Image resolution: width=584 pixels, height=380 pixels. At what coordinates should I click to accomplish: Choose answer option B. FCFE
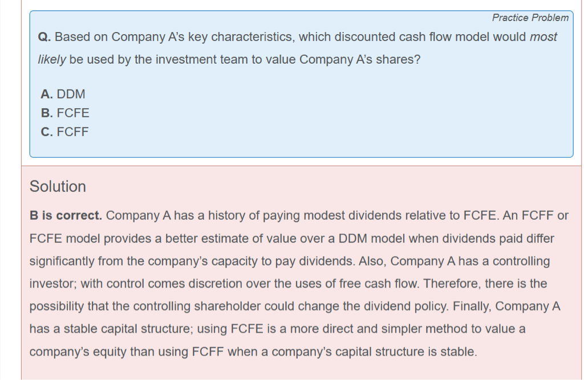click(65, 113)
